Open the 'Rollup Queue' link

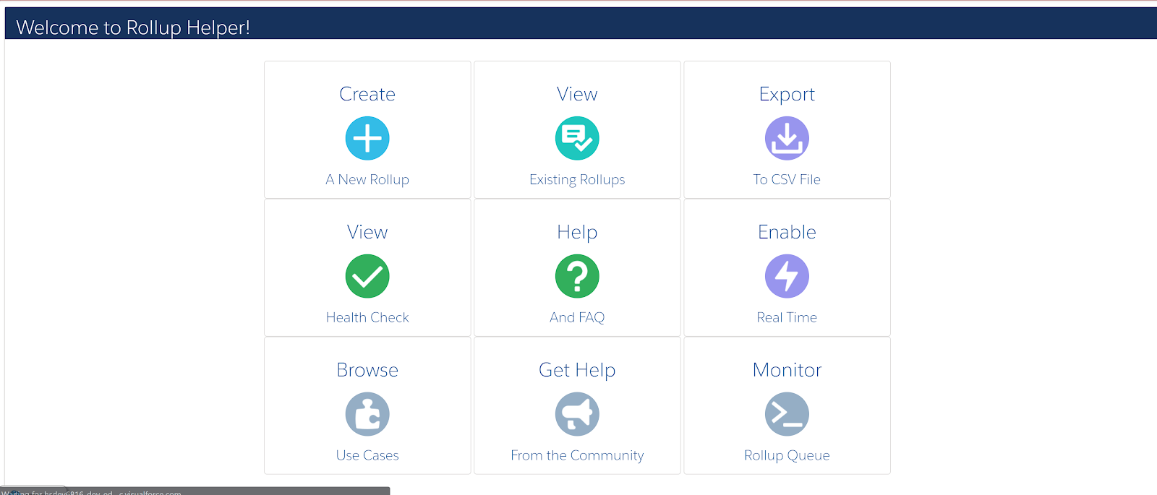coord(787,455)
